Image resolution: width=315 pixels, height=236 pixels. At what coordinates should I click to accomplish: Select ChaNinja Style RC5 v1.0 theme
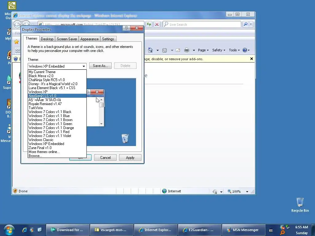[57, 80]
